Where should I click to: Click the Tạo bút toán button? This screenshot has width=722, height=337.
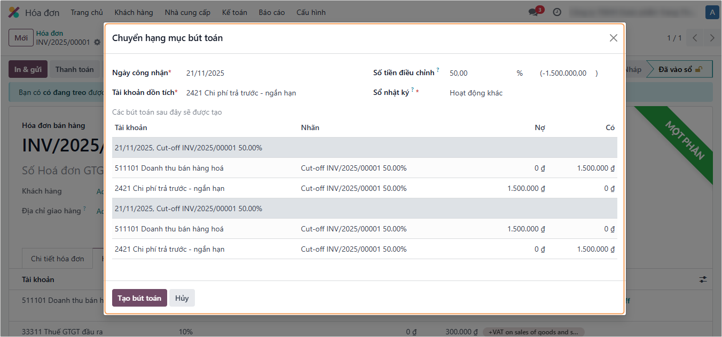click(139, 298)
